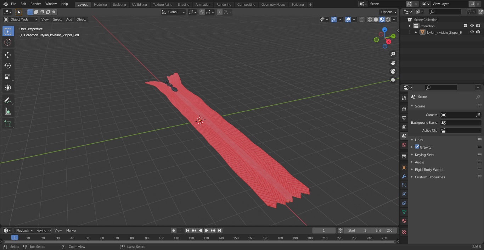Click the pan view hand icon

[393, 63]
